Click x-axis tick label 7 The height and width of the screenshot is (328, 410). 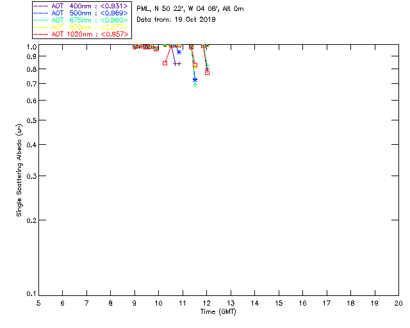pyautogui.click(x=86, y=303)
